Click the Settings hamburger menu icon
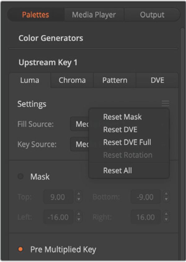 click(166, 104)
